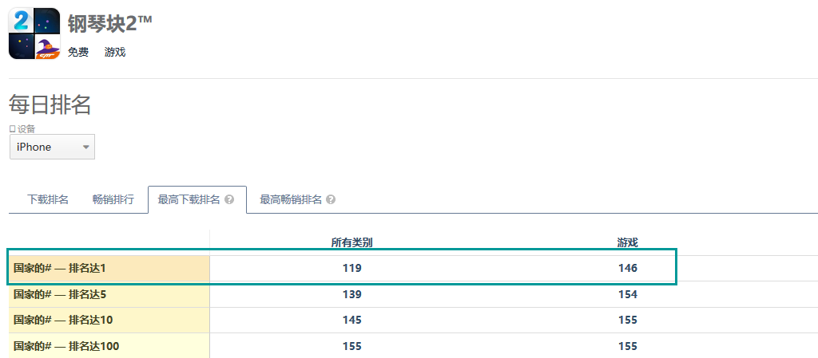This screenshot has width=818, height=358.
Task: Click value 146 in 游戏 column
Action: (628, 269)
